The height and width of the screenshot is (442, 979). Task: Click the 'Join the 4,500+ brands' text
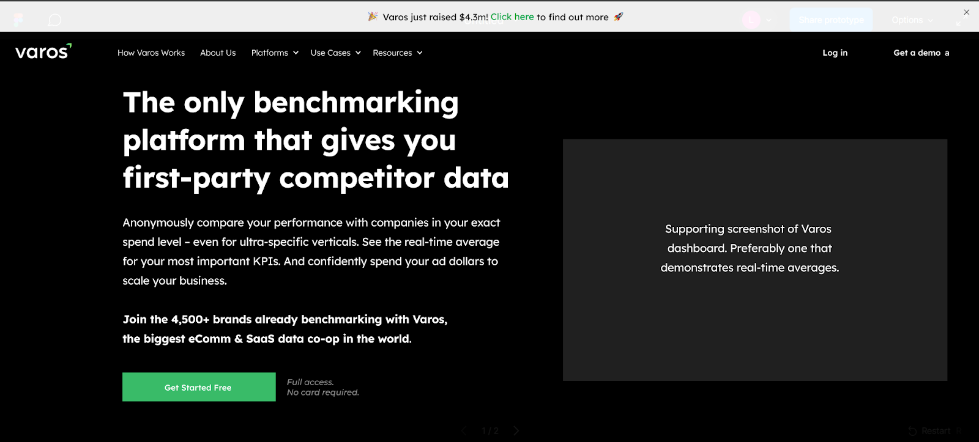pyautogui.click(x=285, y=329)
